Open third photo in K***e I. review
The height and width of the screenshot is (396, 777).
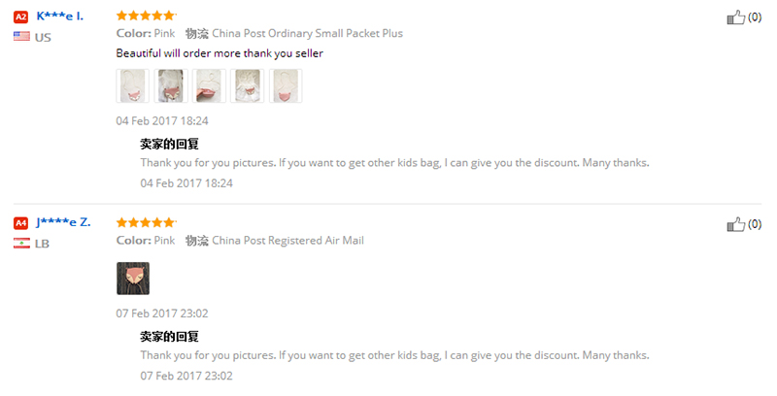point(209,85)
